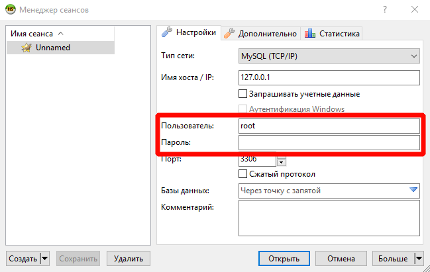
Task: Click the Дополнительно tab tools icon
Action: (x=229, y=32)
